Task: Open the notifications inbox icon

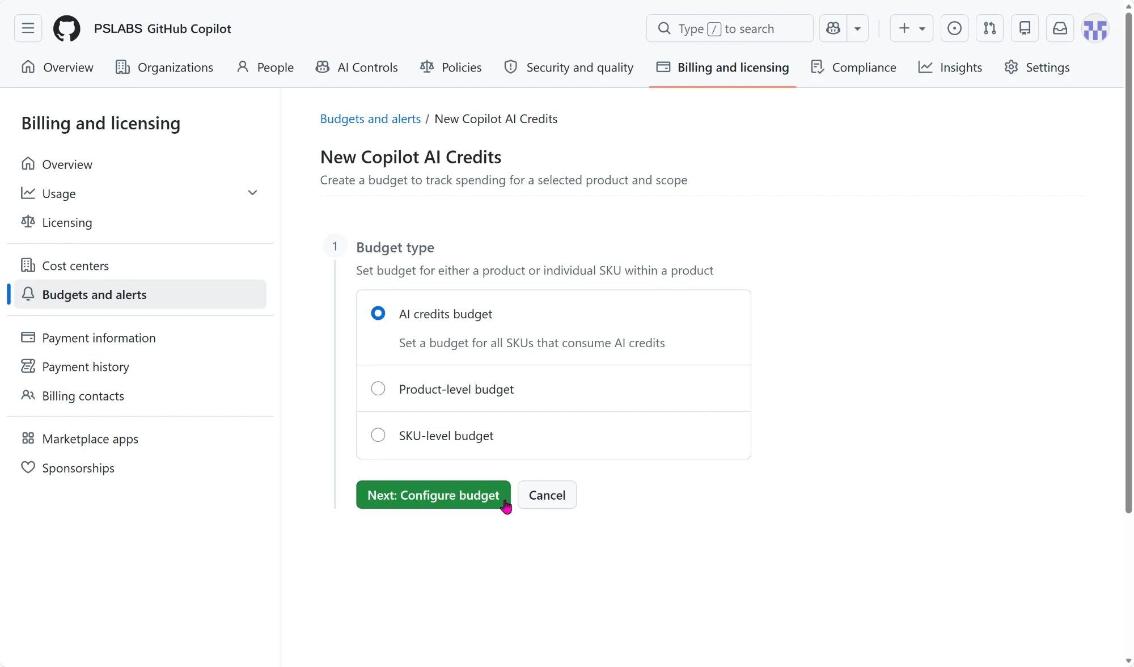Action: point(1060,28)
